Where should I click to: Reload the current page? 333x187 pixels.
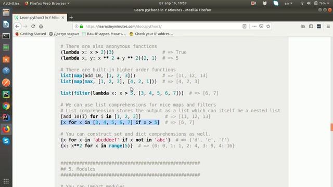(x=33, y=26)
